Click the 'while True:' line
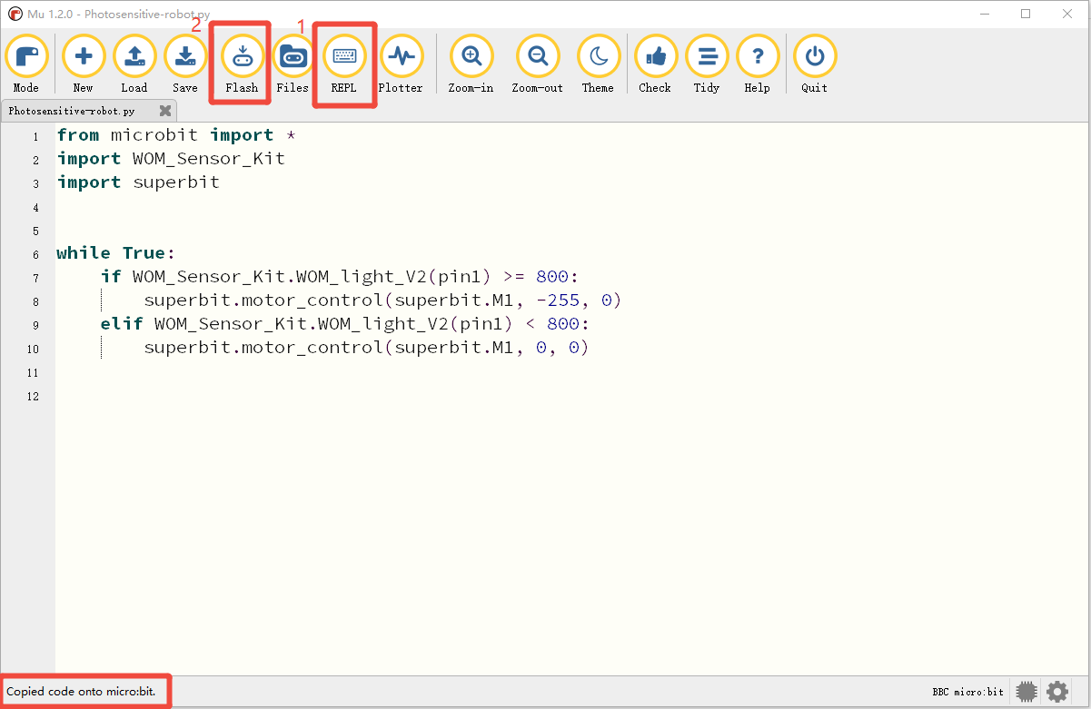This screenshot has height=709, width=1091. (x=115, y=253)
